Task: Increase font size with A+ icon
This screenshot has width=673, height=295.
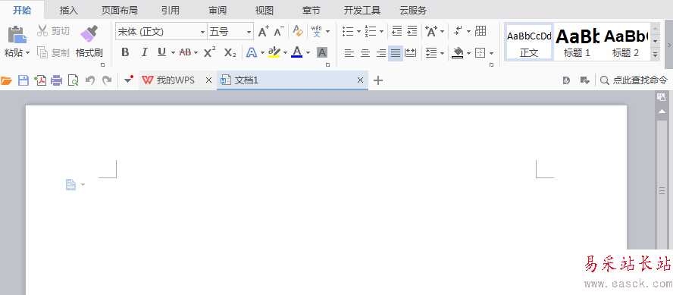Action: [264, 31]
